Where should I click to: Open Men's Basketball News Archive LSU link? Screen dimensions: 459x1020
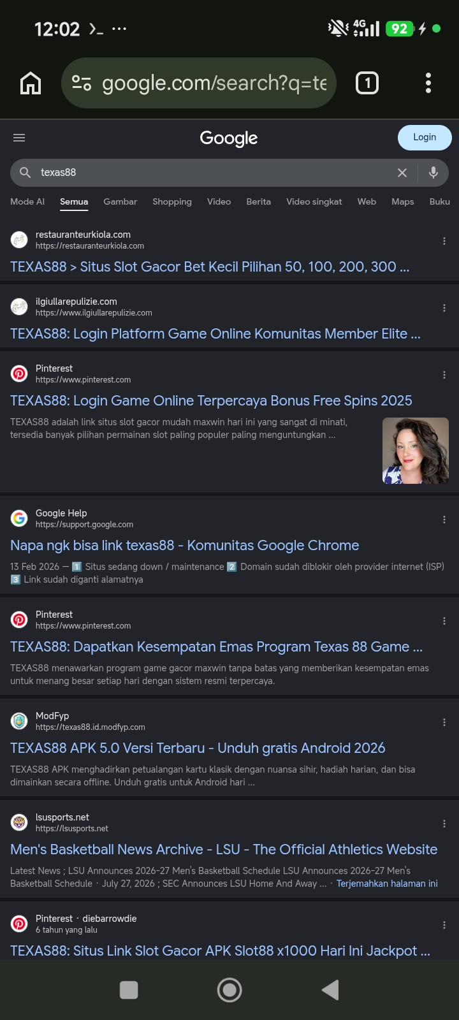click(224, 850)
